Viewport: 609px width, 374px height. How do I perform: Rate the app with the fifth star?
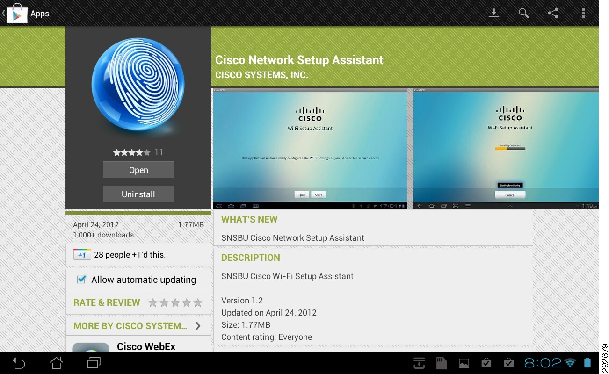click(198, 303)
